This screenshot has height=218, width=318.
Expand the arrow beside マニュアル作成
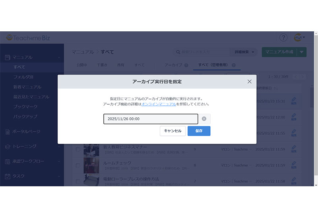pos(302,52)
